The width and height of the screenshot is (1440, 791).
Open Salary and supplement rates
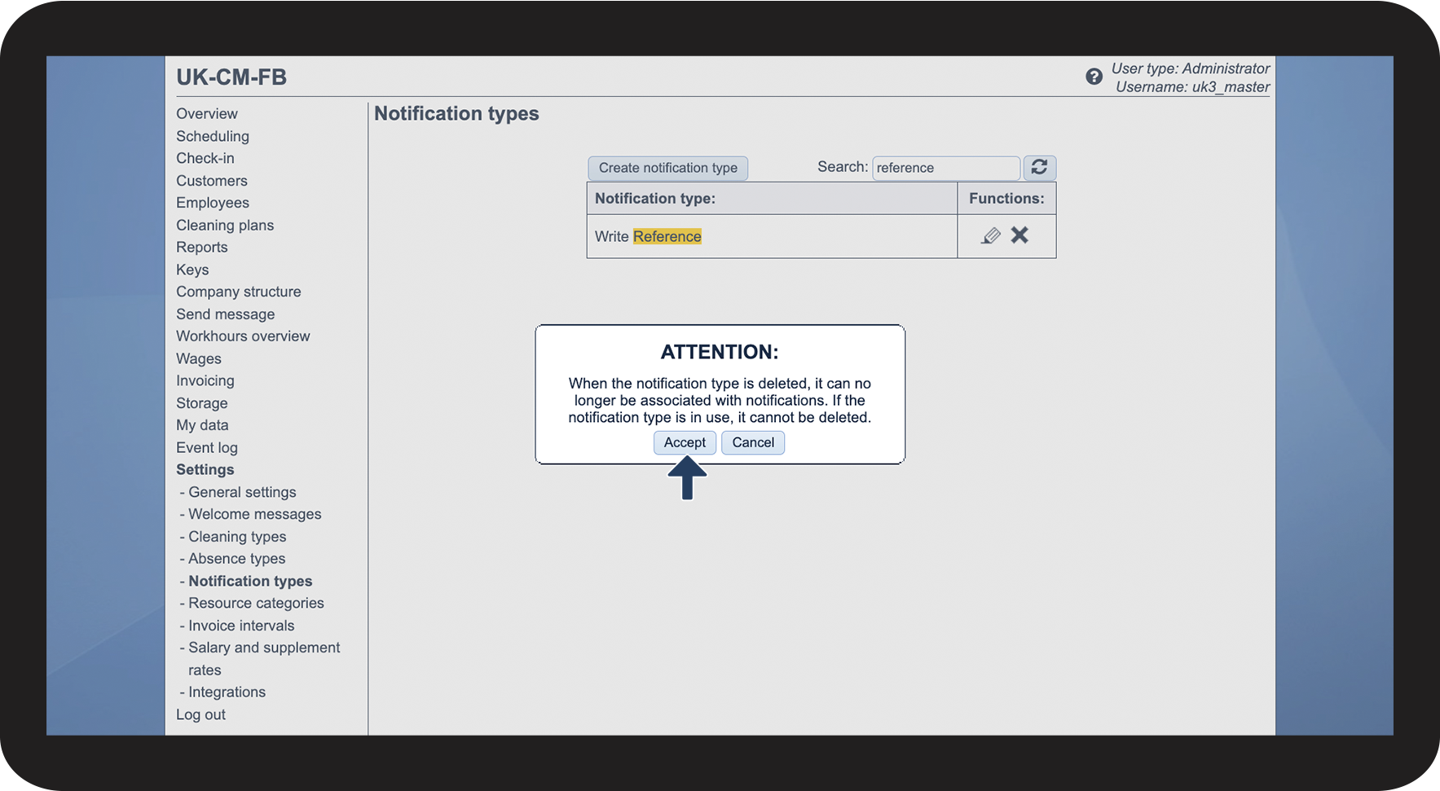click(x=264, y=648)
